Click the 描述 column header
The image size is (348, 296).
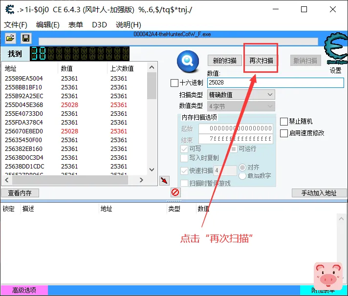(60, 209)
